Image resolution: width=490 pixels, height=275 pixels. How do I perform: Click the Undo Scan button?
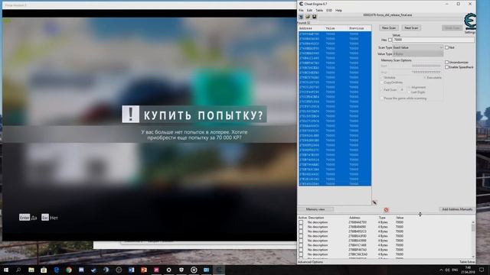(x=452, y=27)
